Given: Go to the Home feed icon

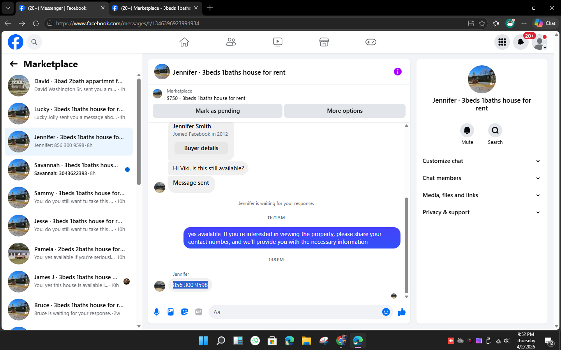Looking at the screenshot, I should tap(184, 42).
